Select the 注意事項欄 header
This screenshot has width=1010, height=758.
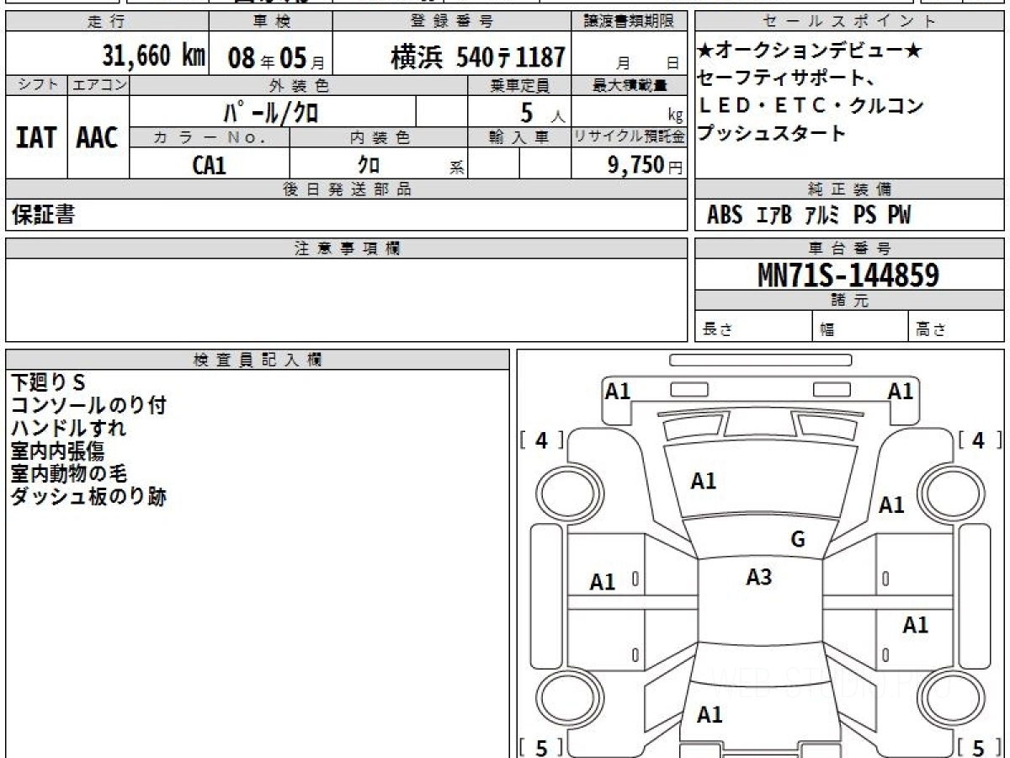pos(347,248)
